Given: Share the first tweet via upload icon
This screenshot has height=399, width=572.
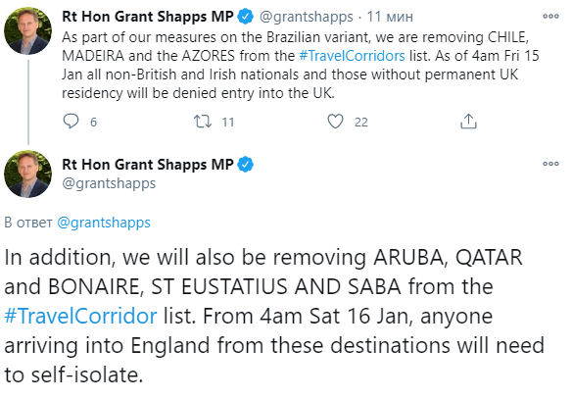Looking at the screenshot, I should point(468,122).
